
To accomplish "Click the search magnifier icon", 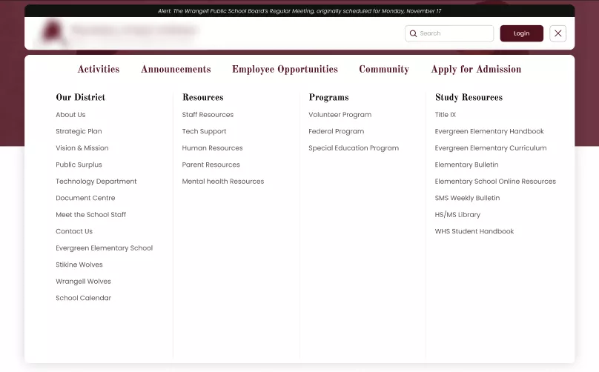I will 413,33.
